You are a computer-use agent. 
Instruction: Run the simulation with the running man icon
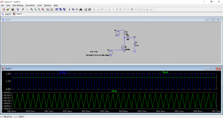pyautogui.click(x=23, y=9)
